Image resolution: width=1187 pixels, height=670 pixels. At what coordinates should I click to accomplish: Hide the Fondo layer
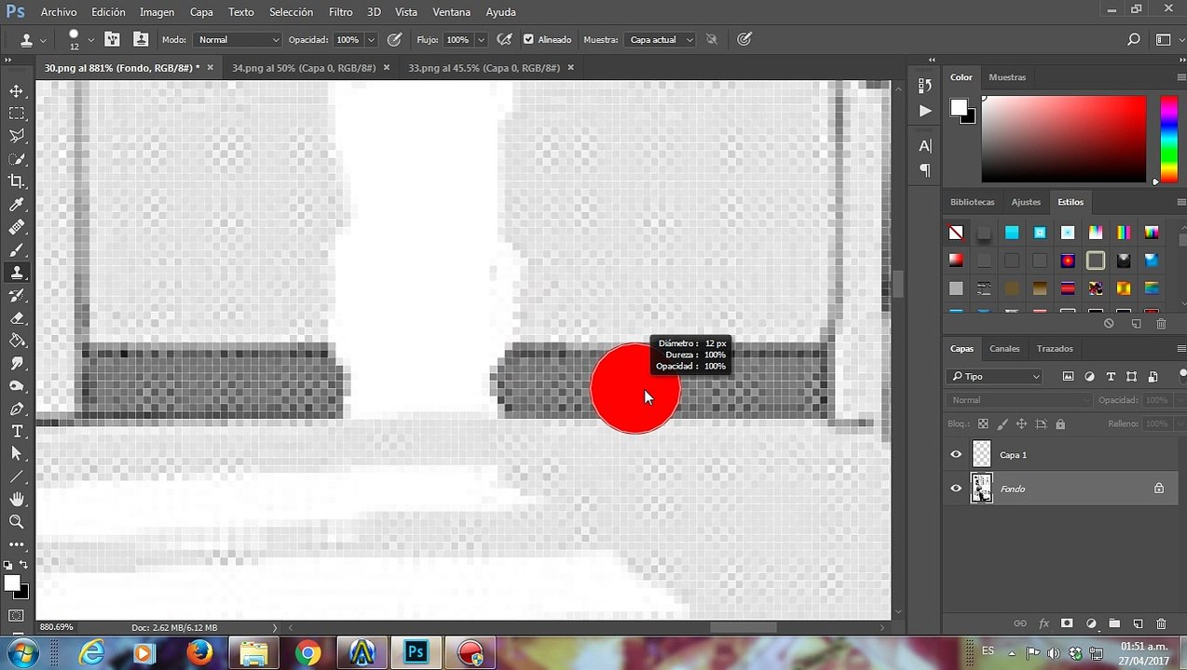(956, 489)
